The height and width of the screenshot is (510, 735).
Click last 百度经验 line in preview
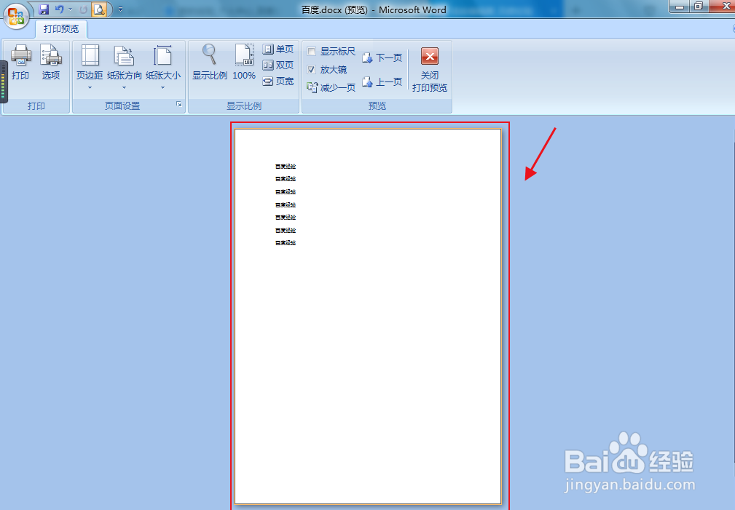tap(286, 242)
